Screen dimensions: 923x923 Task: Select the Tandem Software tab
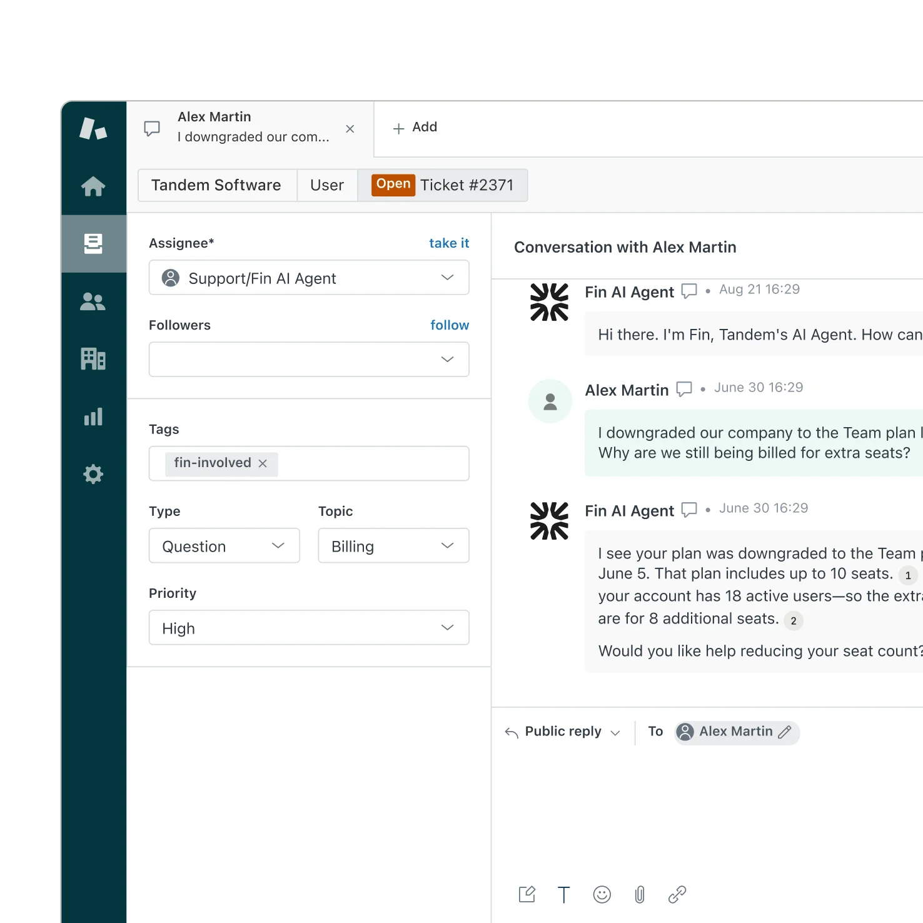click(x=216, y=185)
